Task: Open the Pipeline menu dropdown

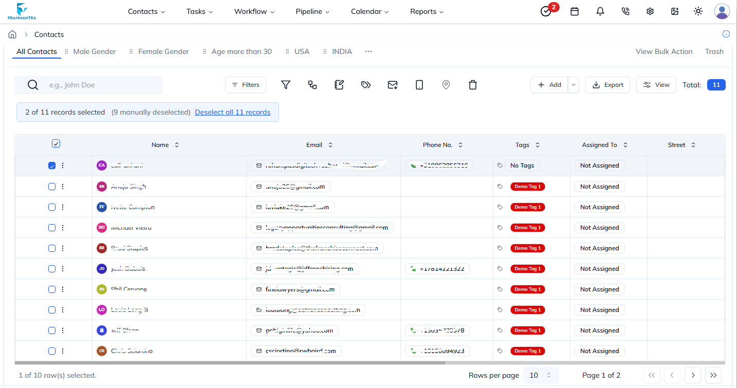Action: pyautogui.click(x=312, y=11)
